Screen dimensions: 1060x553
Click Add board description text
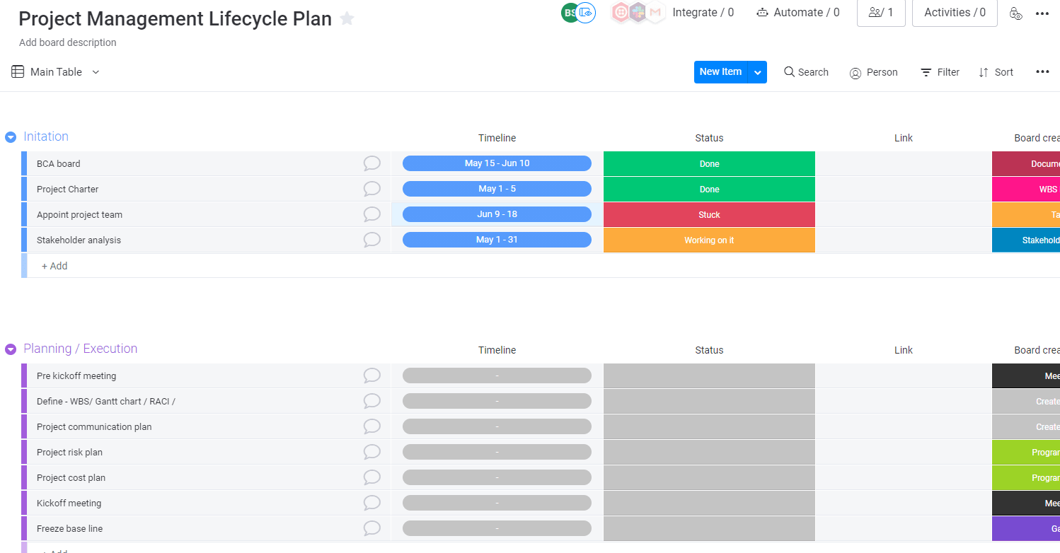tap(68, 42)
